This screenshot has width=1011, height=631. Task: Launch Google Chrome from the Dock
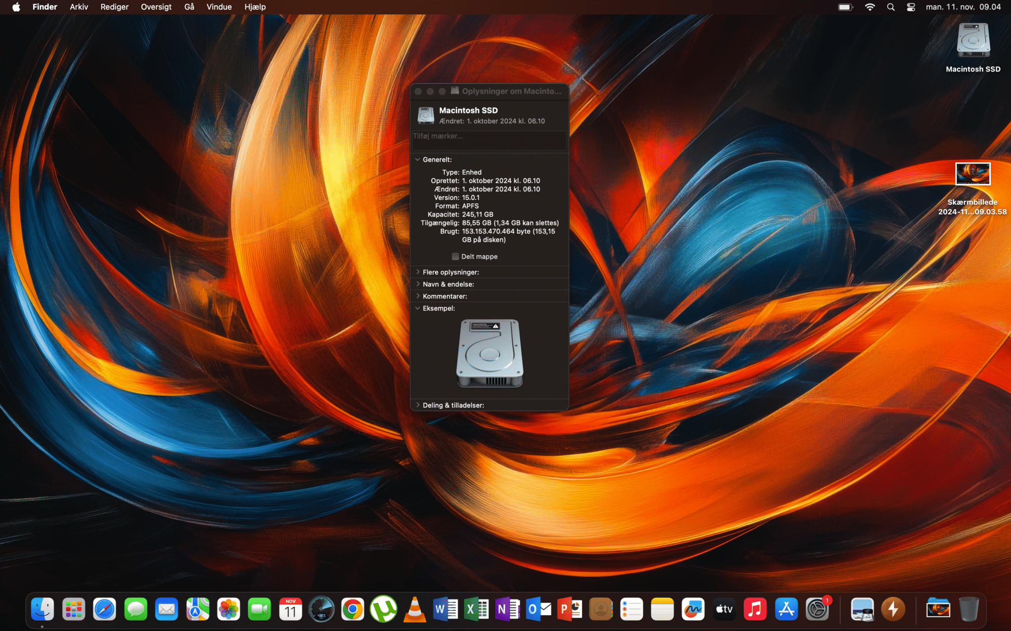[352, 609]
